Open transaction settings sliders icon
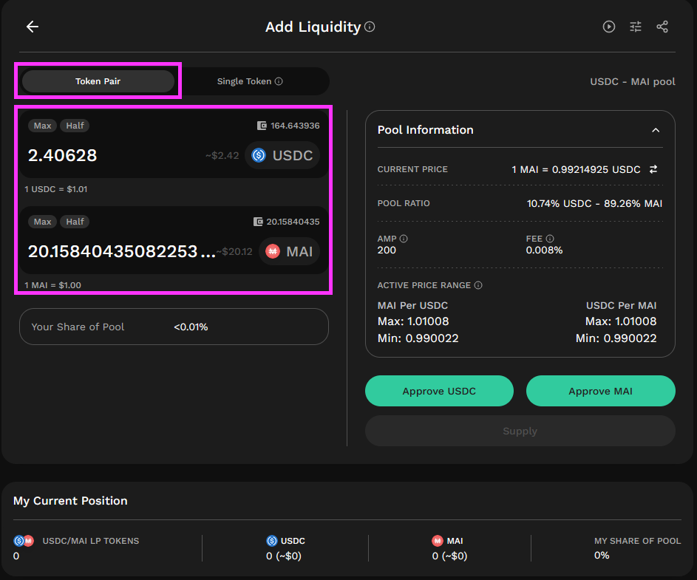This screenshot has width=697, height=580. point(635,27)
